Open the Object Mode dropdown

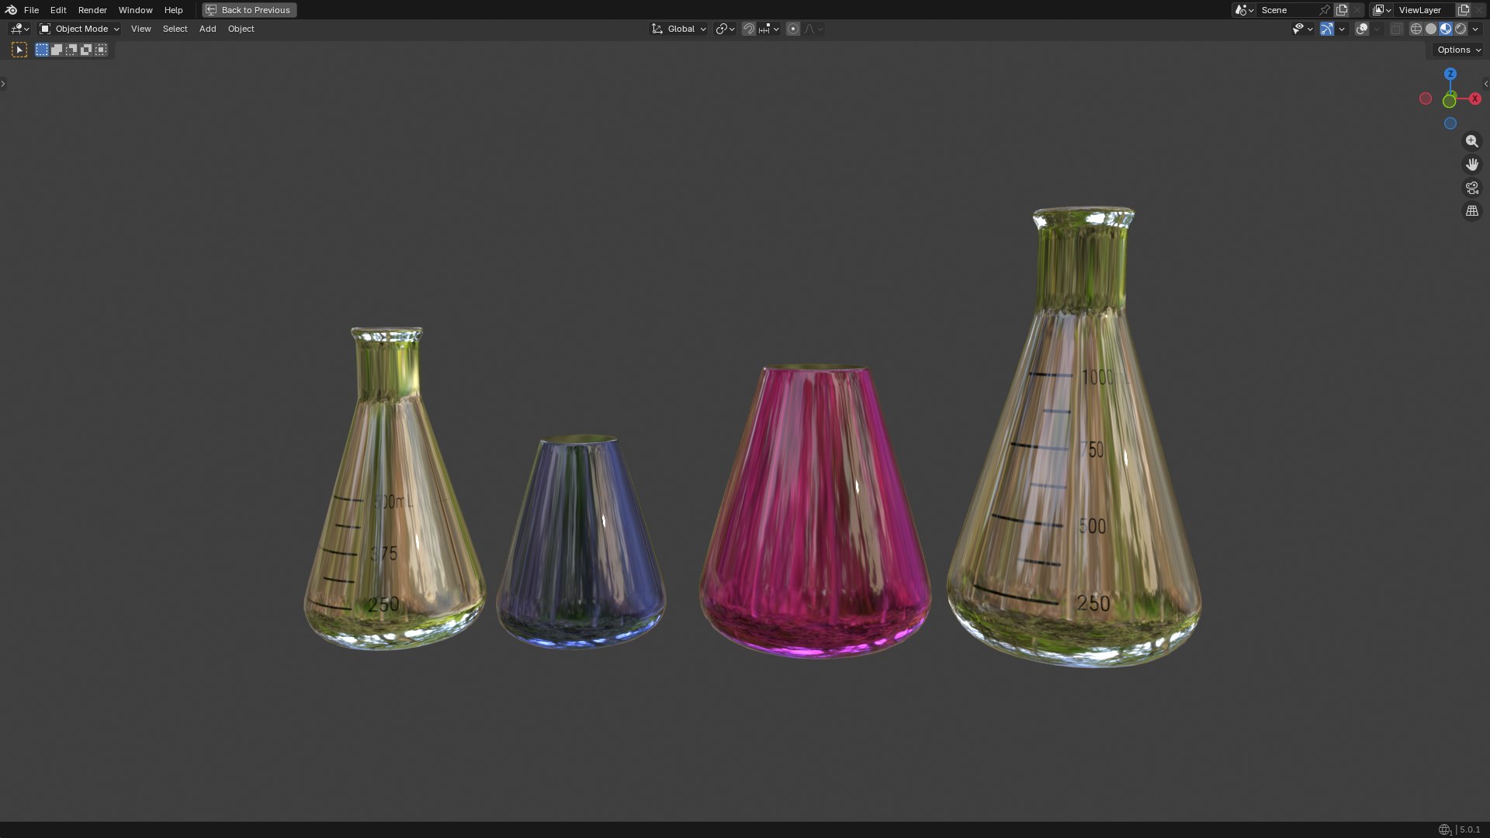pos(79,29)
